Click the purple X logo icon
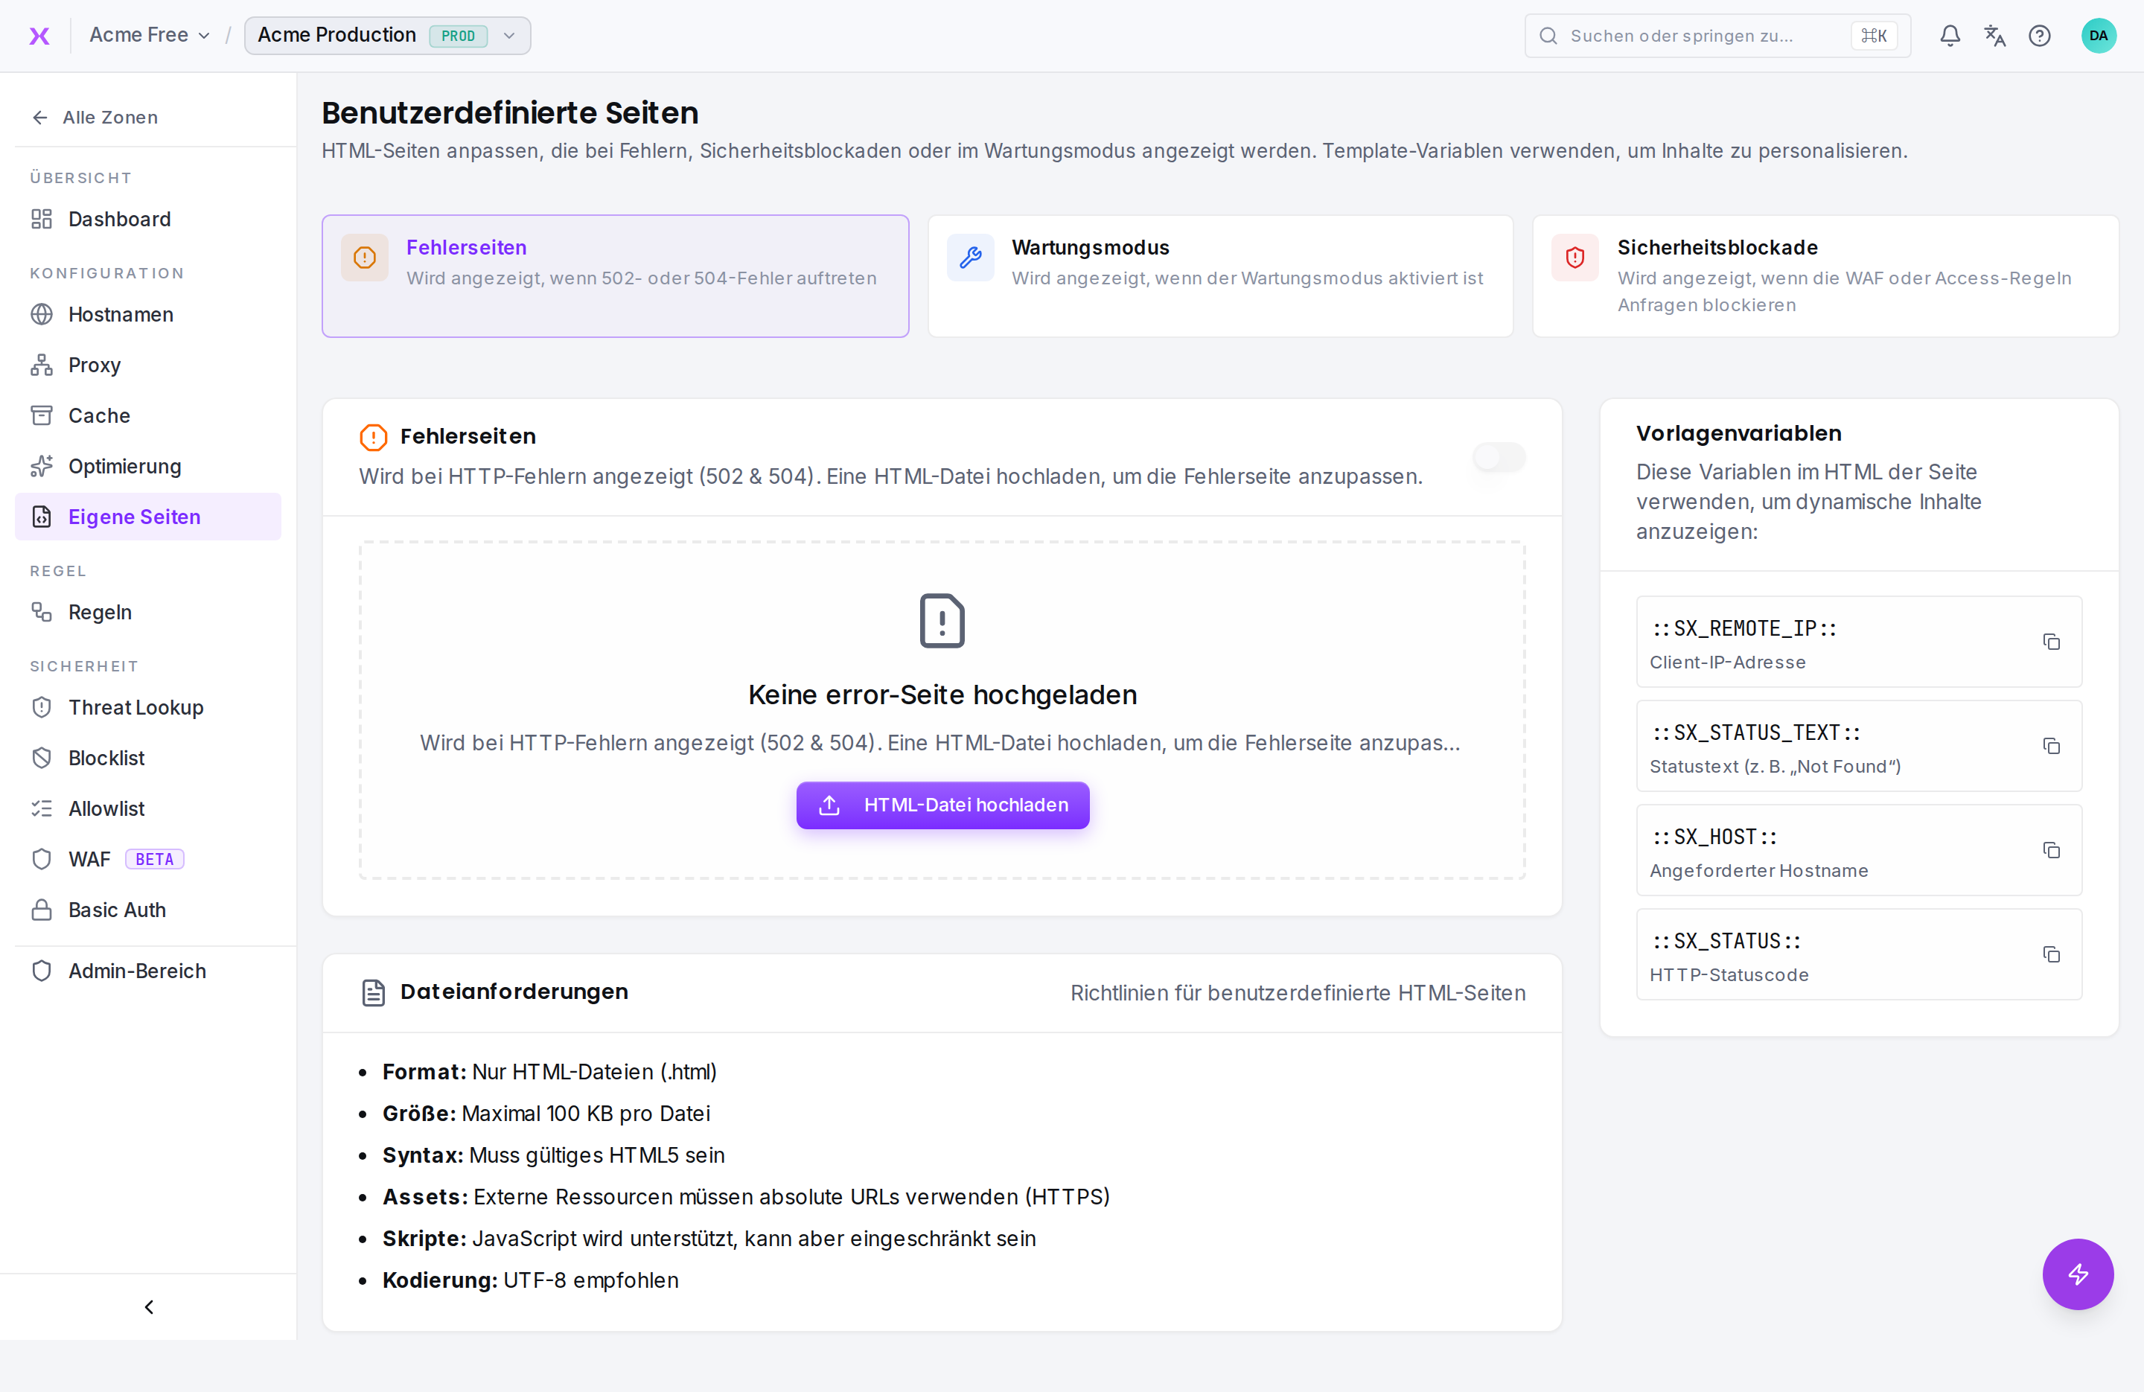2144x1392 pixels. pos(39,36)
